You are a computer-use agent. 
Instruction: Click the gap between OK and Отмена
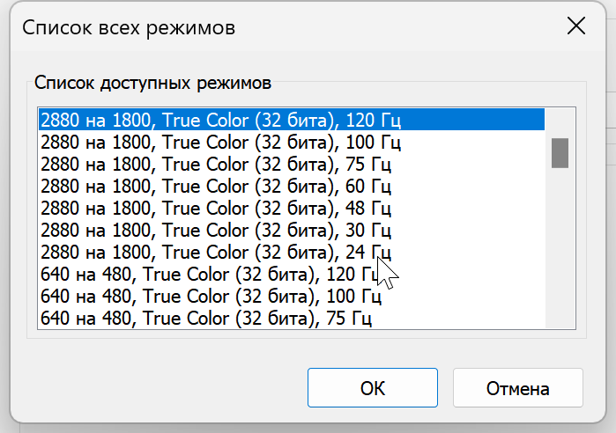(445, 388)
